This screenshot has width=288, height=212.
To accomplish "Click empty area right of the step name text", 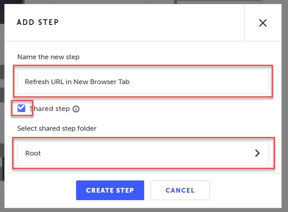I will (x=198, y=82).
